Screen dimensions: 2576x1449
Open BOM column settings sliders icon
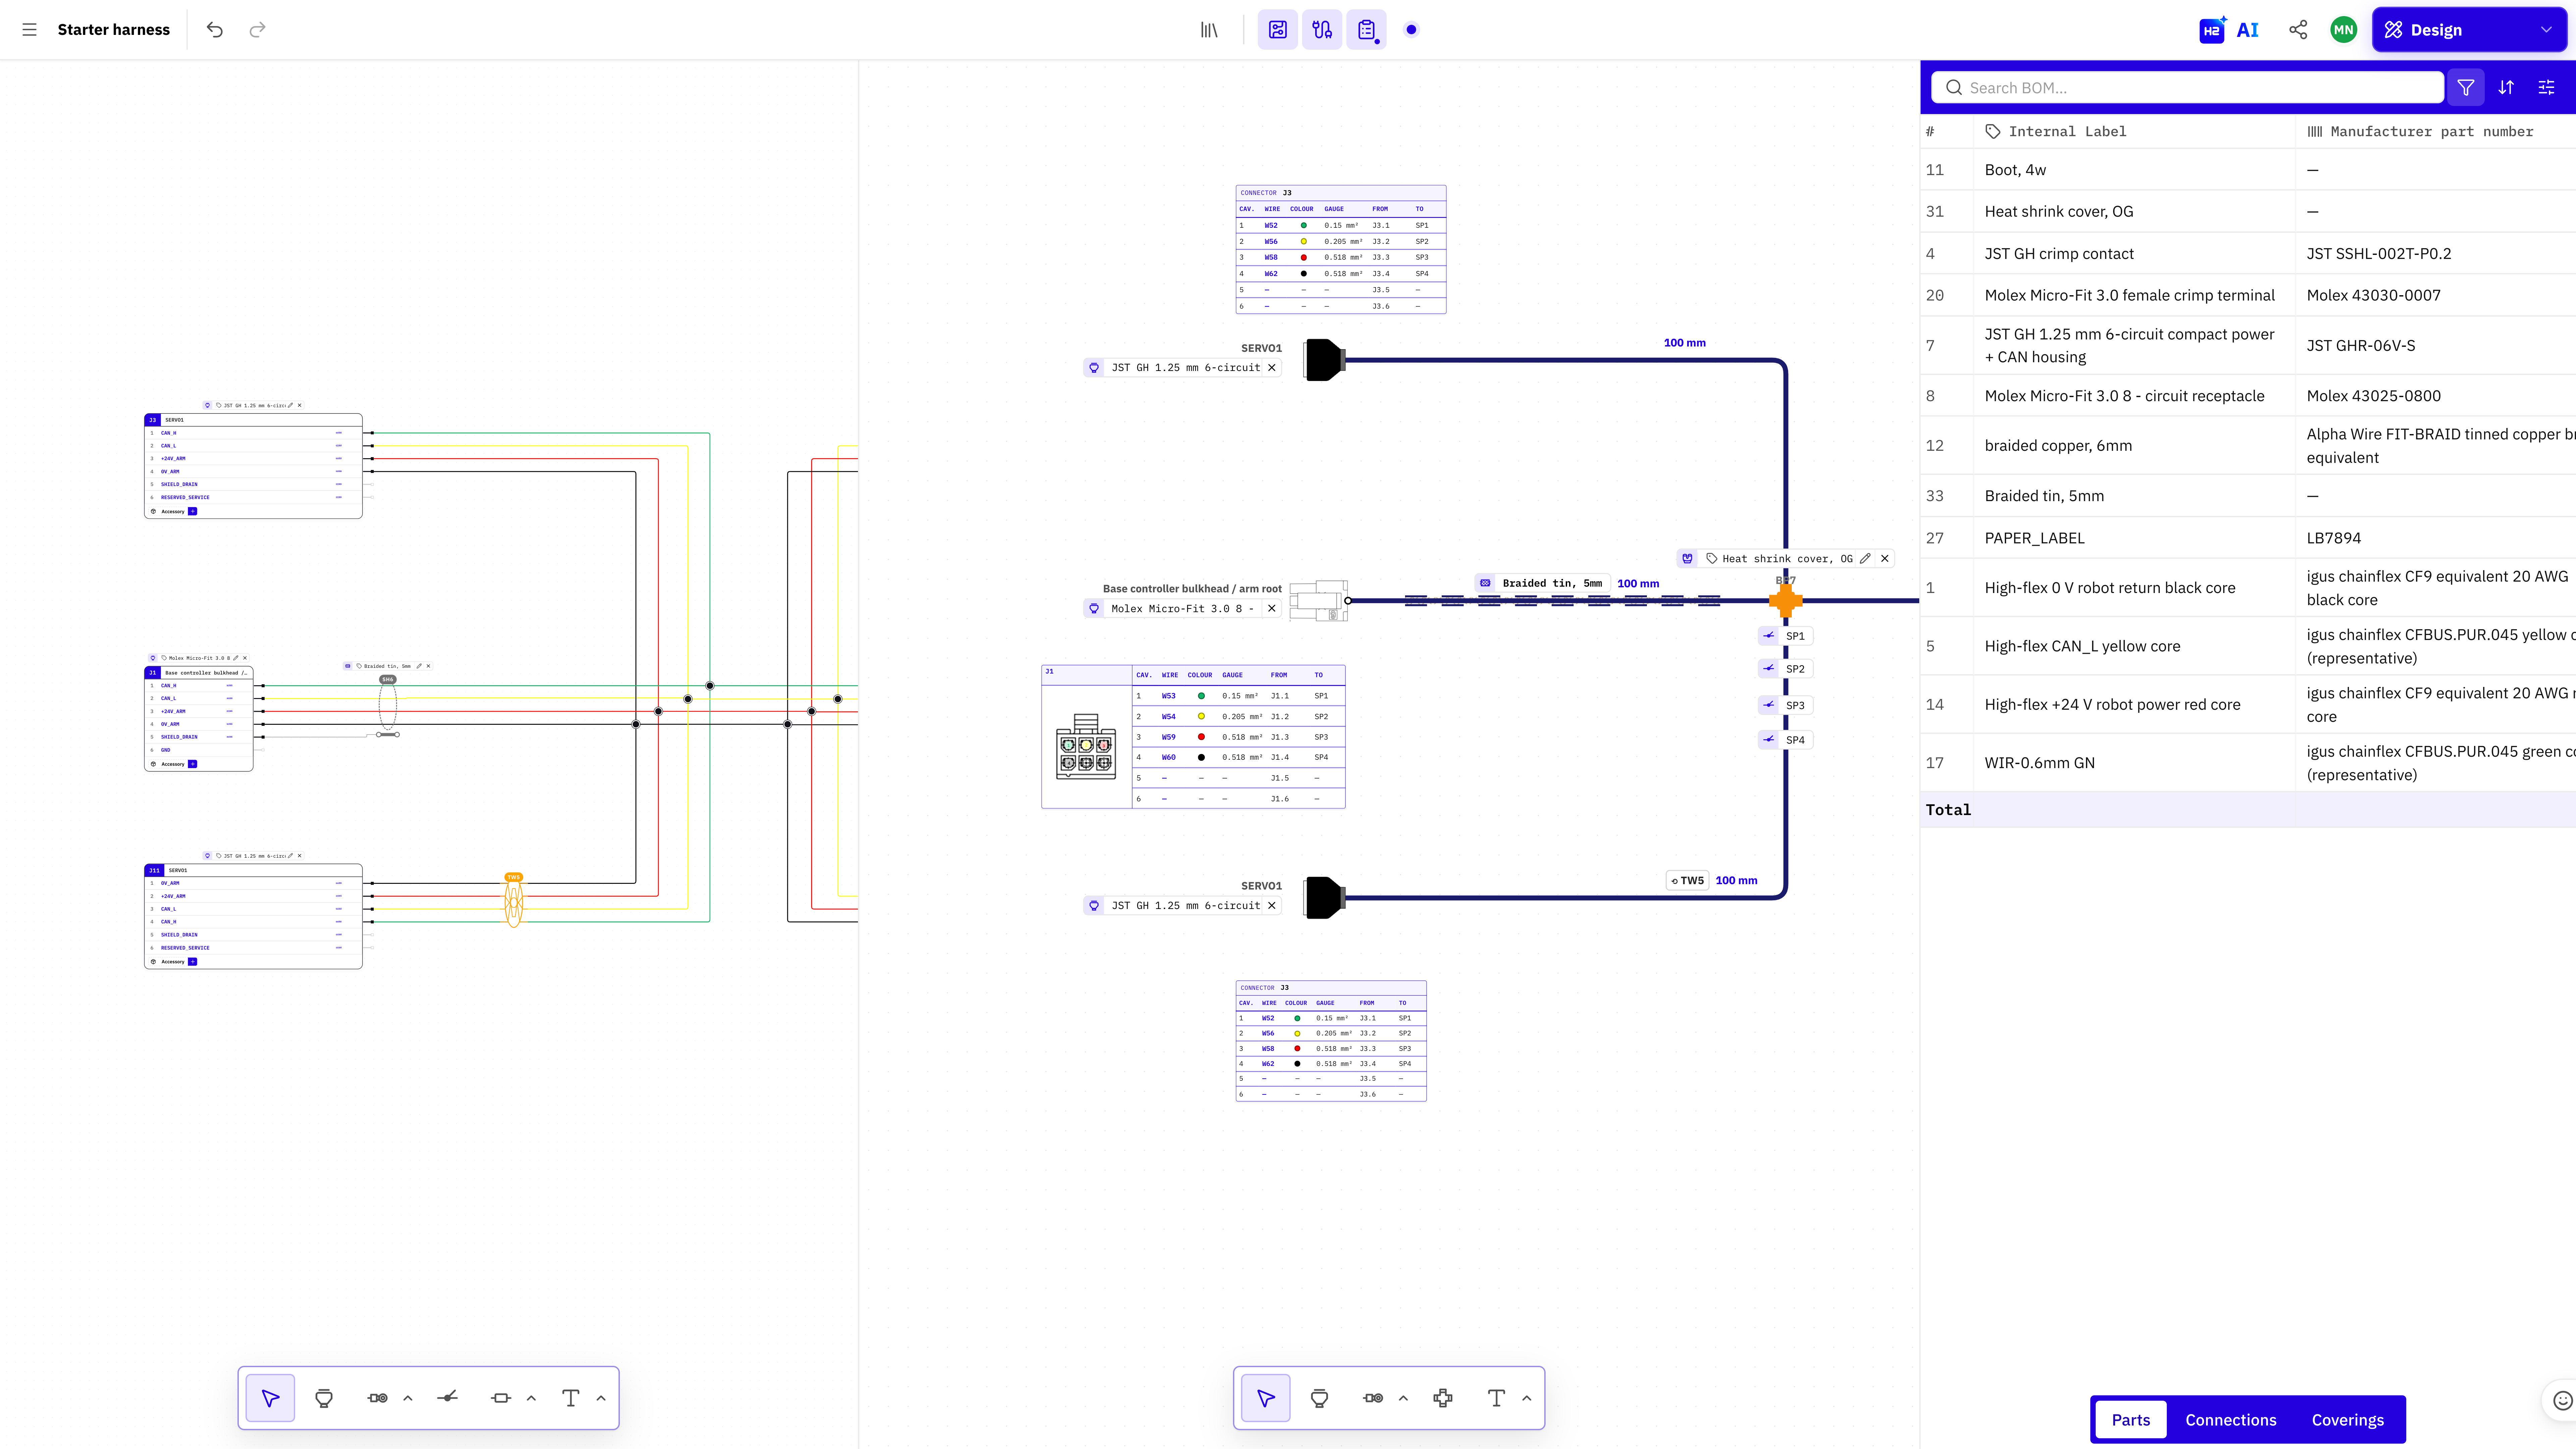(2546, 88)
